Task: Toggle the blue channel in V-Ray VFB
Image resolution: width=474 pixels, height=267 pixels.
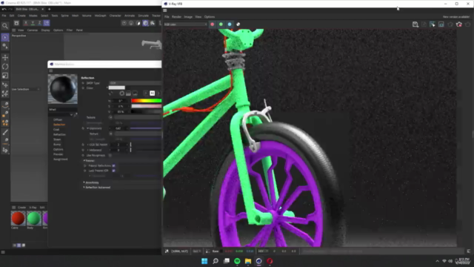Action: tap(230, 24)
